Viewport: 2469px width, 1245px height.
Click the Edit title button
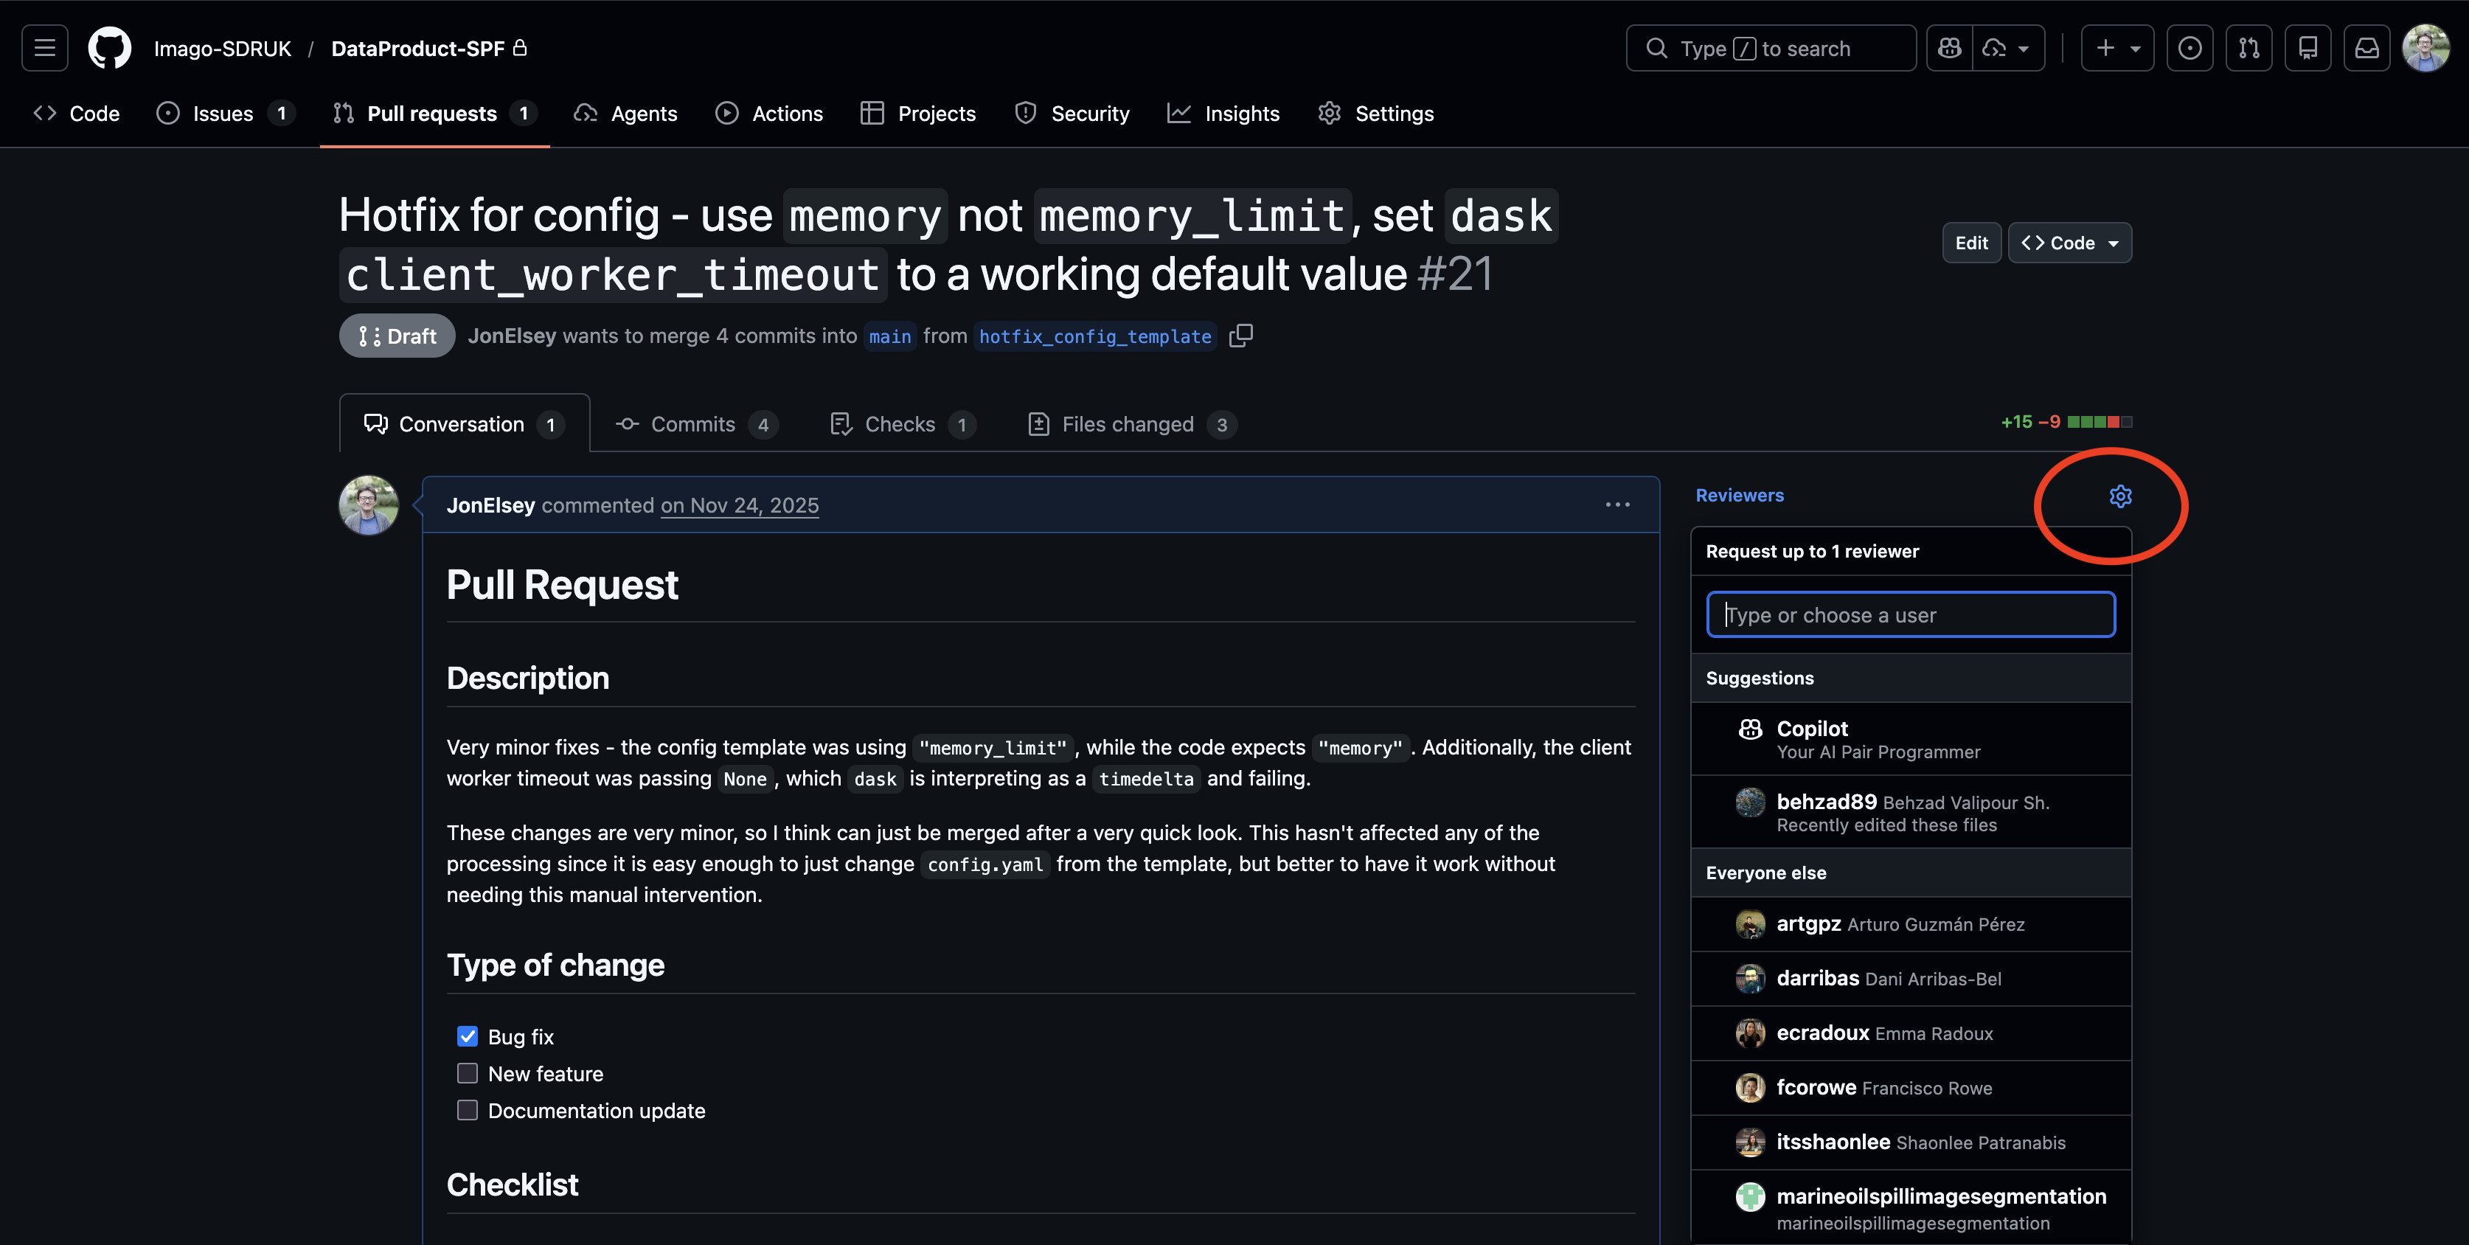tap(1970, 243)
